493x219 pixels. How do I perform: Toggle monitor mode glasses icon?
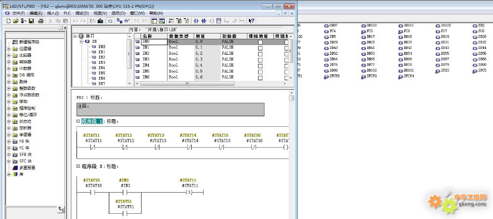127,21
